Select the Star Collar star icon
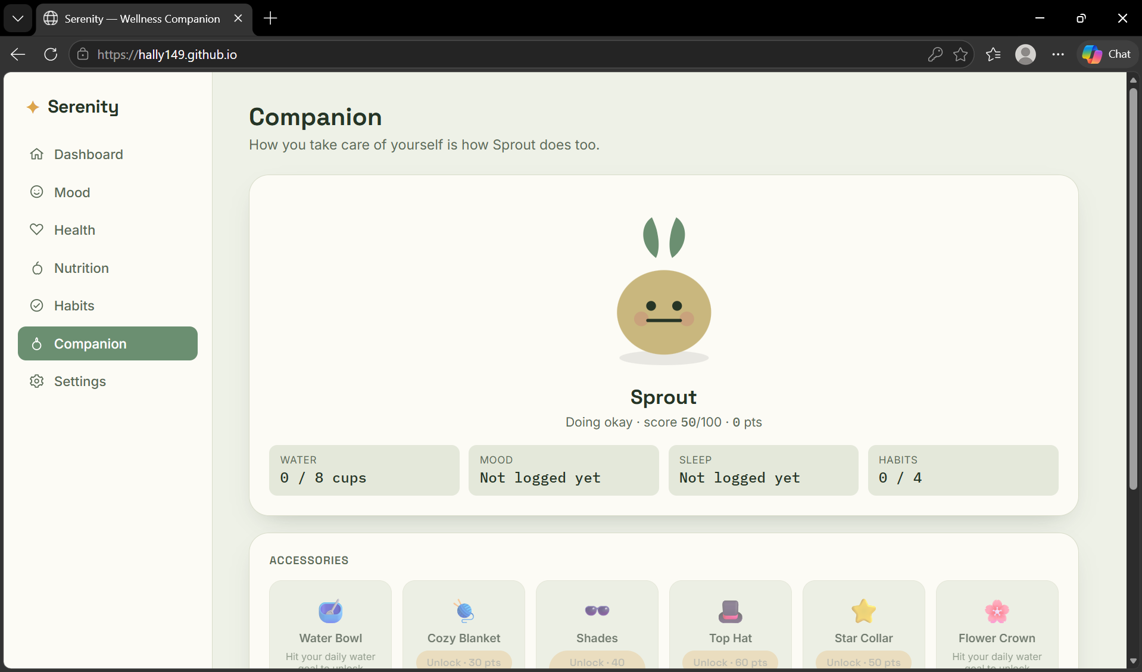Image resolution: width=1142 pixels, height=672 pixels. [x=864, y=611]
